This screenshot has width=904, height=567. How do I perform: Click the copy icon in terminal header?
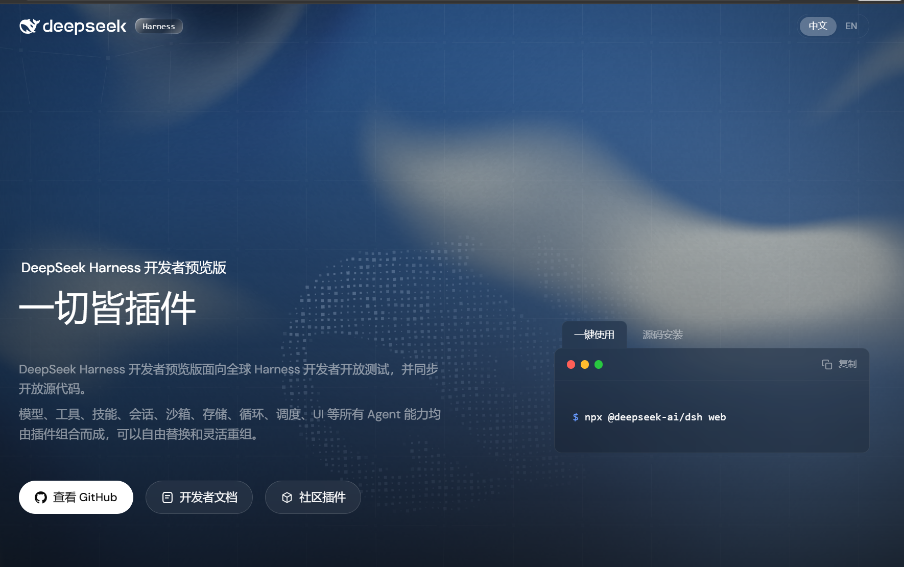point(827,364)
